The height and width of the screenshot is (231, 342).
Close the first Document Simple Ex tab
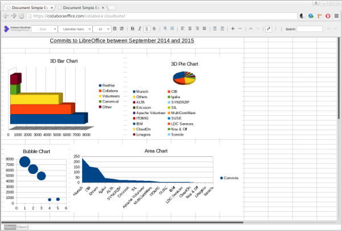click(x=52, y=7)
